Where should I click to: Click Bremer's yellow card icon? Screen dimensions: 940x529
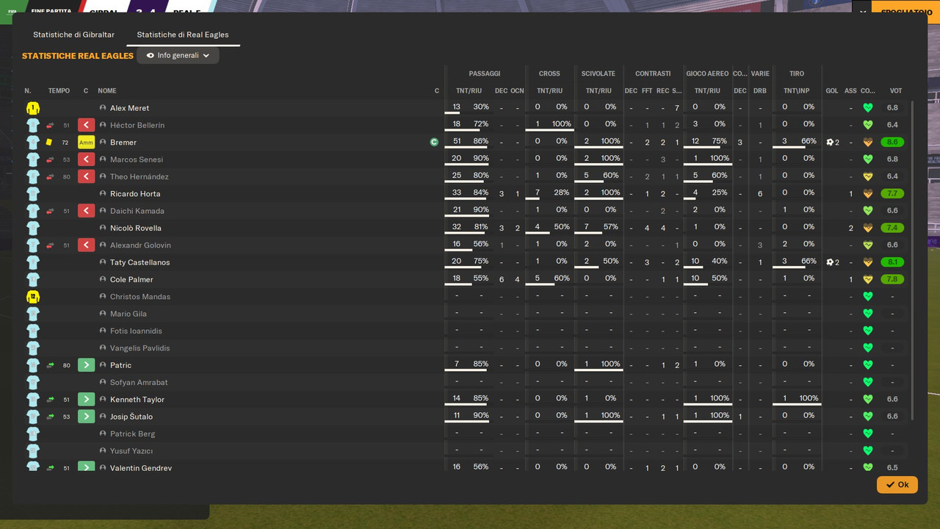(x=49, y=143)
